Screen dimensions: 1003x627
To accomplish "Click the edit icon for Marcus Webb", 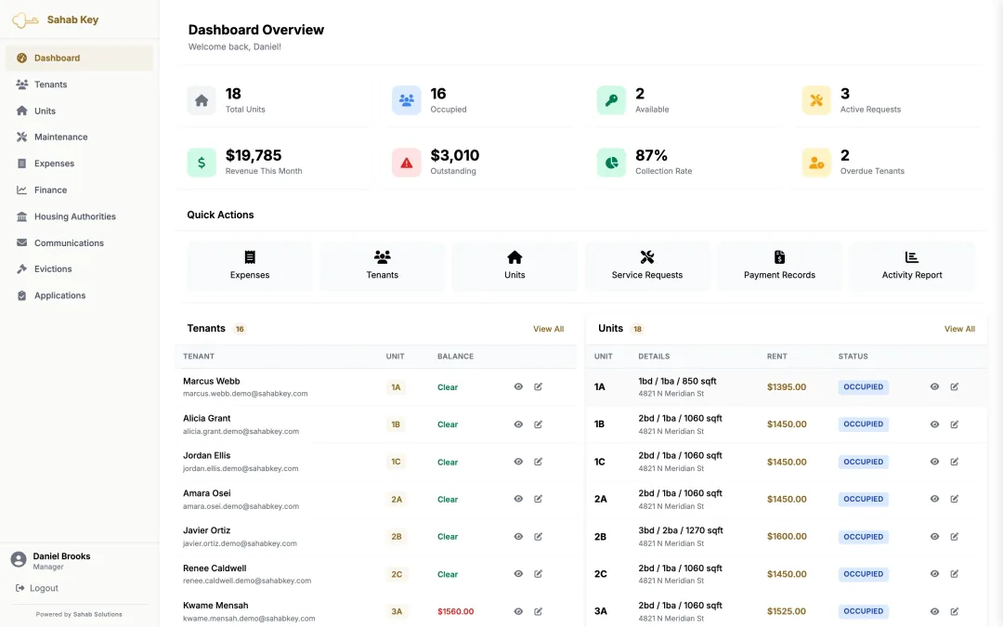I will tap(538, 386).
